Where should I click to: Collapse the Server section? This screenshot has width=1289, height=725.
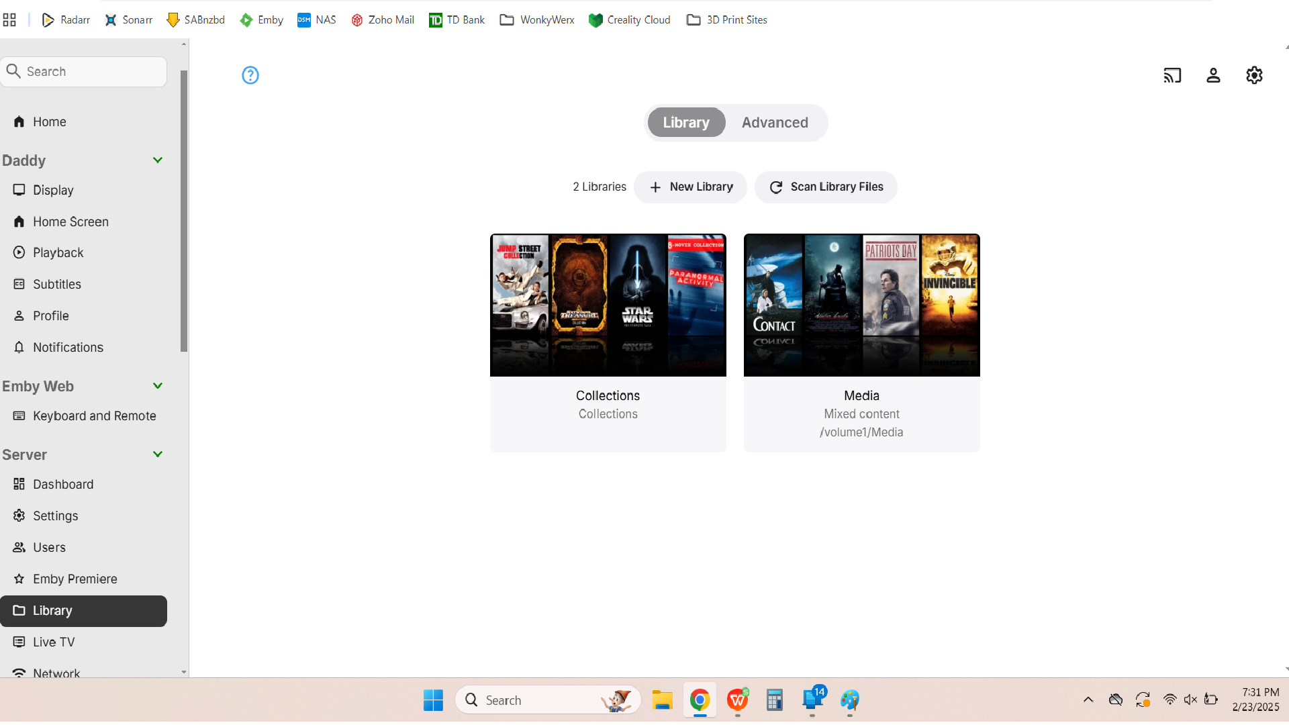157,454
